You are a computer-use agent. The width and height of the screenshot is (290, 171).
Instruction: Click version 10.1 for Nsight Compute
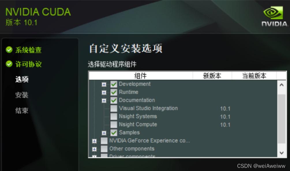point(225,125)
